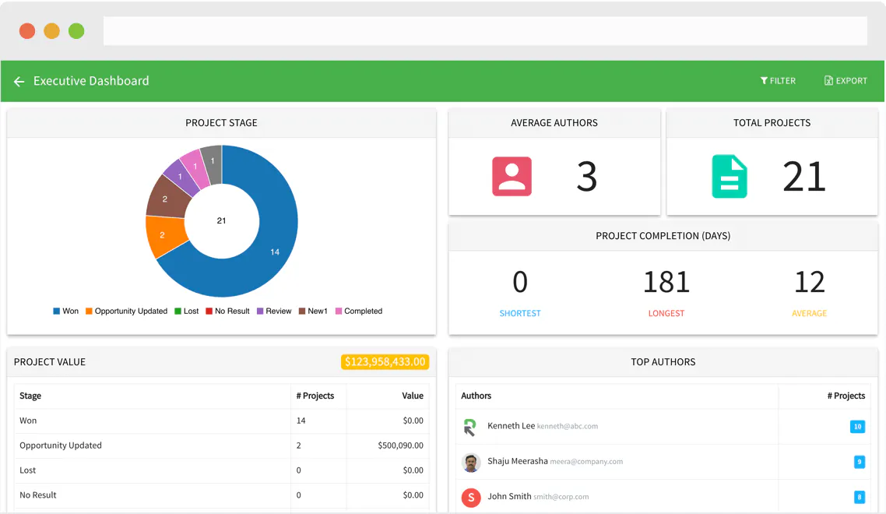Open Kenneth Lee's green avatar icon
Screen dimensions: 886x514
471,427
